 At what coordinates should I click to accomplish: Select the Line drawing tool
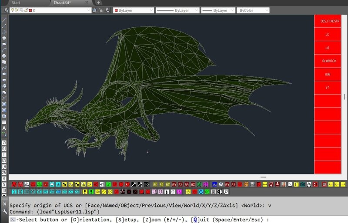click(4, 20)
